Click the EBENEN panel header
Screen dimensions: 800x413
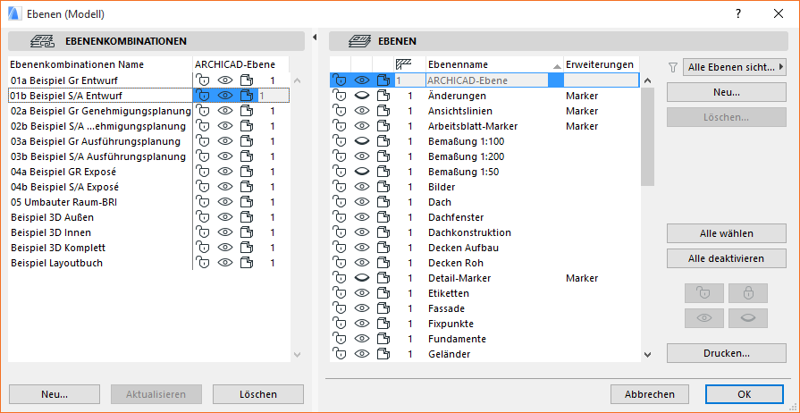coord(558,41)
